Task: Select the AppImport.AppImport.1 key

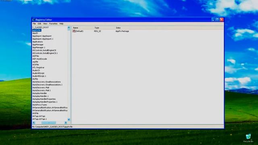Action: 43,39
